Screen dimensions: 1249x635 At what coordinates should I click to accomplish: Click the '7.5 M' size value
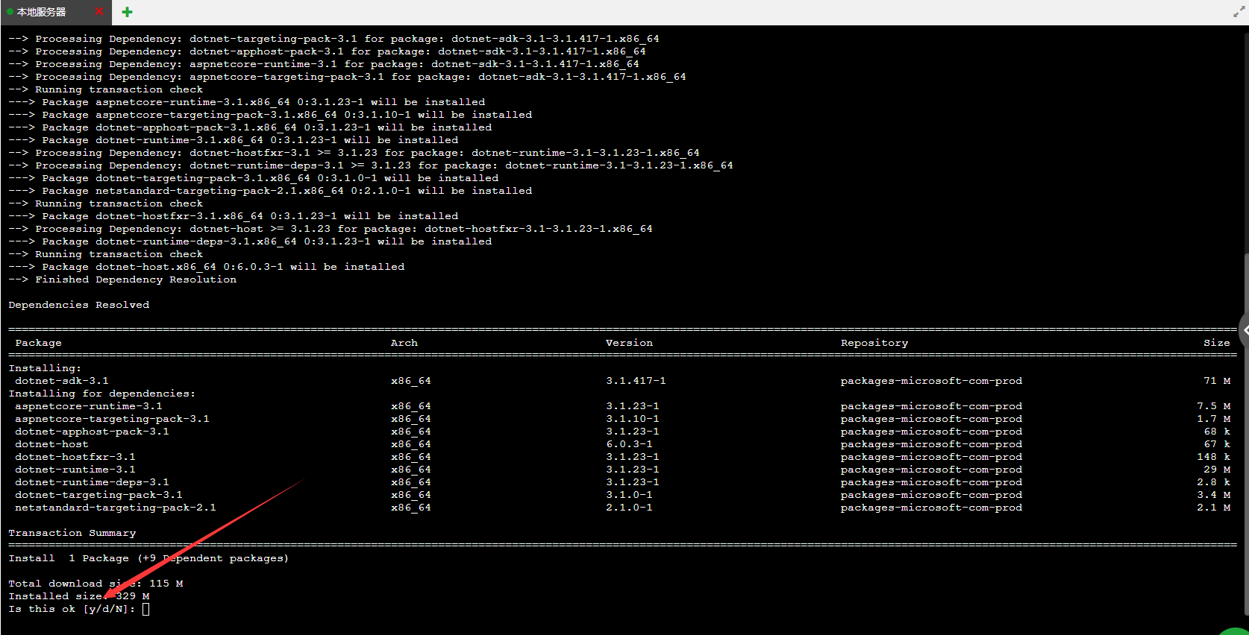pos(1214,406)
